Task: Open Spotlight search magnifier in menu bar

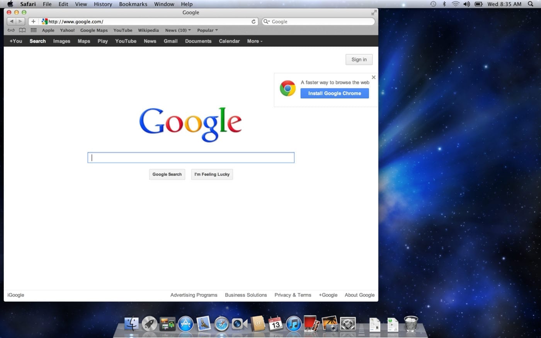Action: [531, 4]
